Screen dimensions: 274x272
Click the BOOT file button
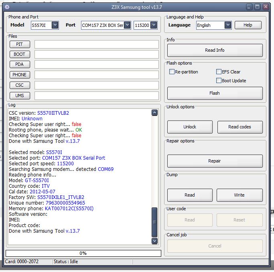point(20,54)
